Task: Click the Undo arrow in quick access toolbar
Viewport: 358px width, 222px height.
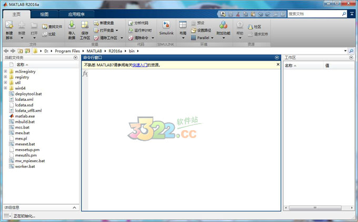Action: click(260, 14)
